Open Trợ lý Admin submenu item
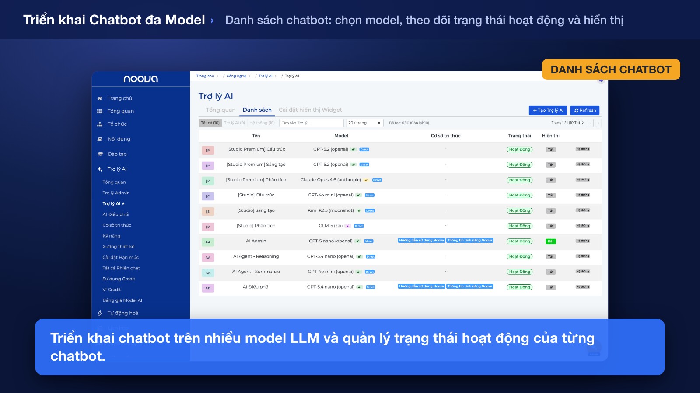 (x=116, y=193)
